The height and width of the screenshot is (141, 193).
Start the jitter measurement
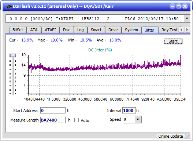[x=173, y=41]
